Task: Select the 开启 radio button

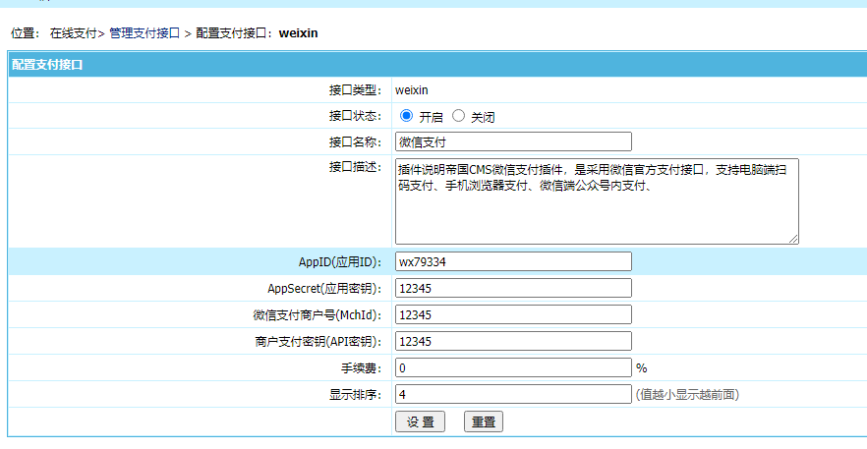Action: click(407, 116)
